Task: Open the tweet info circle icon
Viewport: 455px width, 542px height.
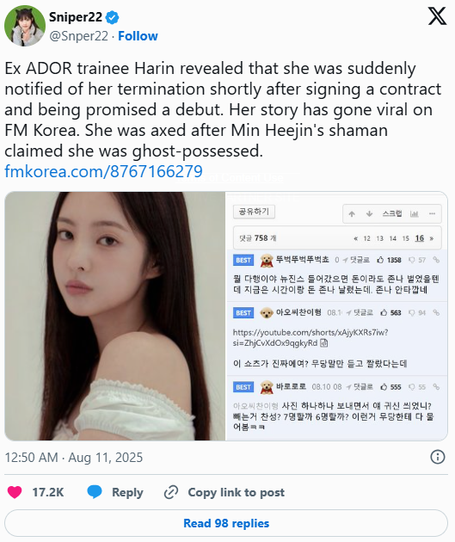Action: click(438, 457)
